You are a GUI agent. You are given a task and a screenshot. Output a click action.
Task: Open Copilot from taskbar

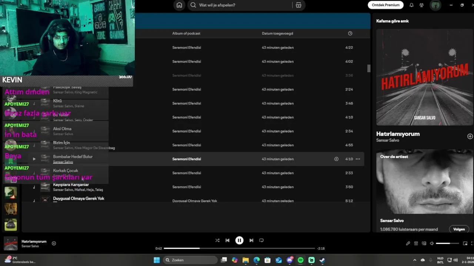pyautogui.click(x=235, y=260)
